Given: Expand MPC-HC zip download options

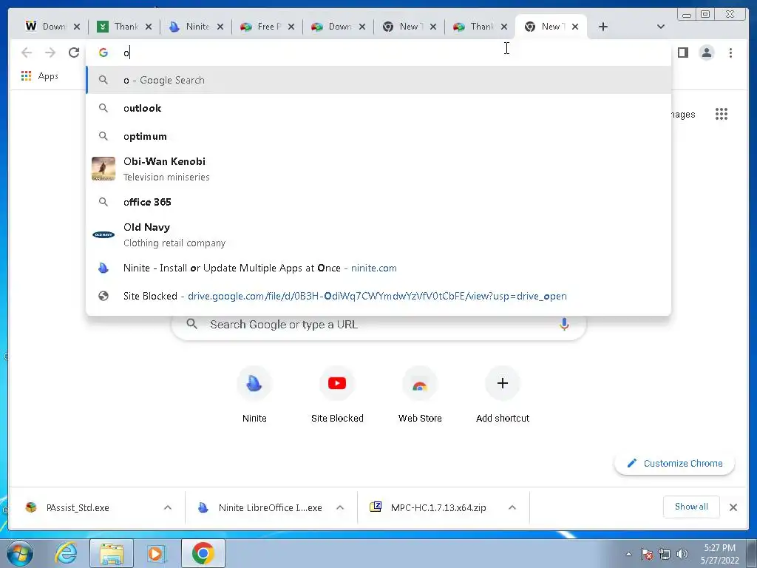Looking at the screenshot, I should click(x=512, y=507).
